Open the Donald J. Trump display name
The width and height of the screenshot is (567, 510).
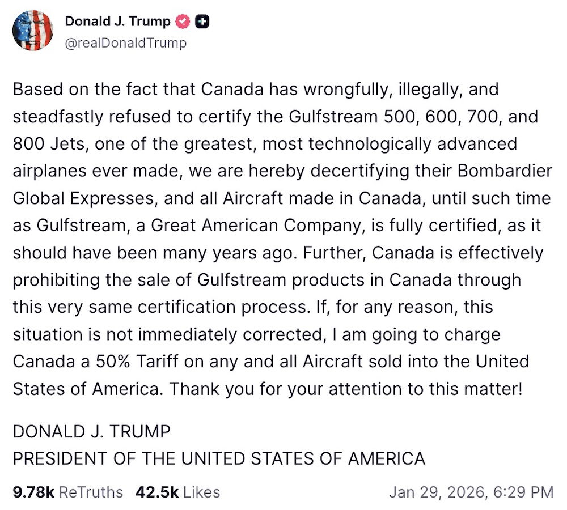(x=117, y=22)
